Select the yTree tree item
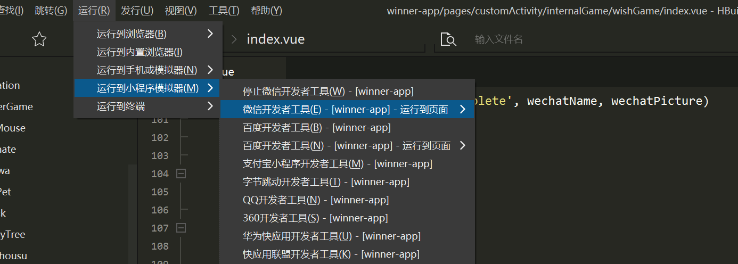 tap(13, 234)
